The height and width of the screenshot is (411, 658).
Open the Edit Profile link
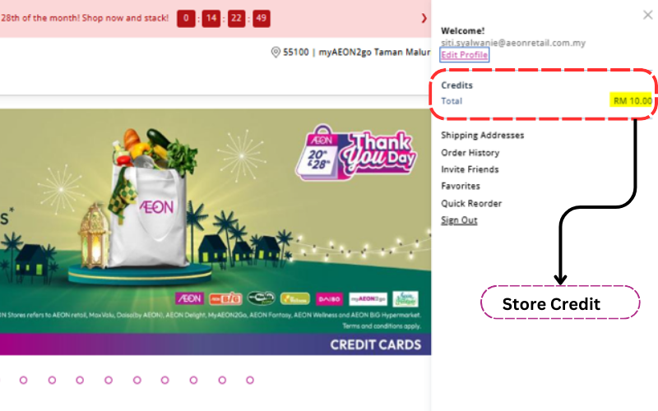[464, 54]
